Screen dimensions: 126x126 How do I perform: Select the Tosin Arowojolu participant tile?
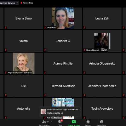click(x=102, y=108)
